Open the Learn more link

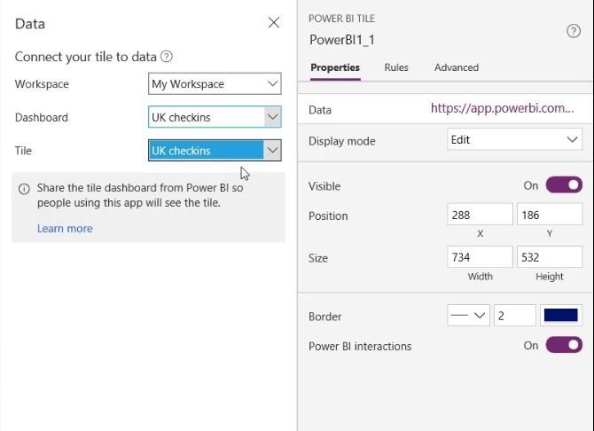coord(65,229)
